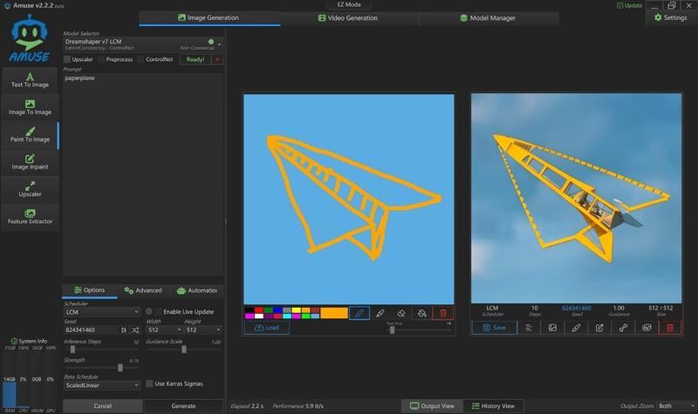Open the Image Inpaint mode in sidebar
698x414 pixels.
click(30, 161)
